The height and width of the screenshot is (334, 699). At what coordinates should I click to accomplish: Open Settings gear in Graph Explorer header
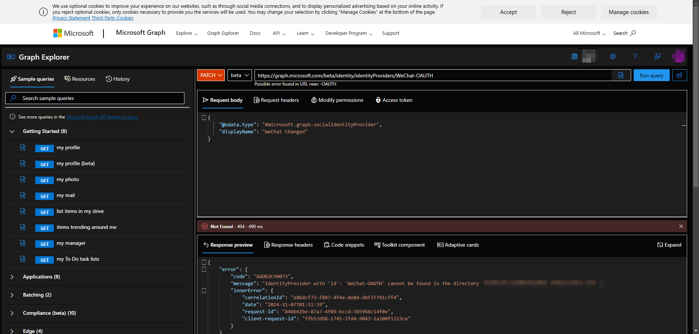[613, 57]
